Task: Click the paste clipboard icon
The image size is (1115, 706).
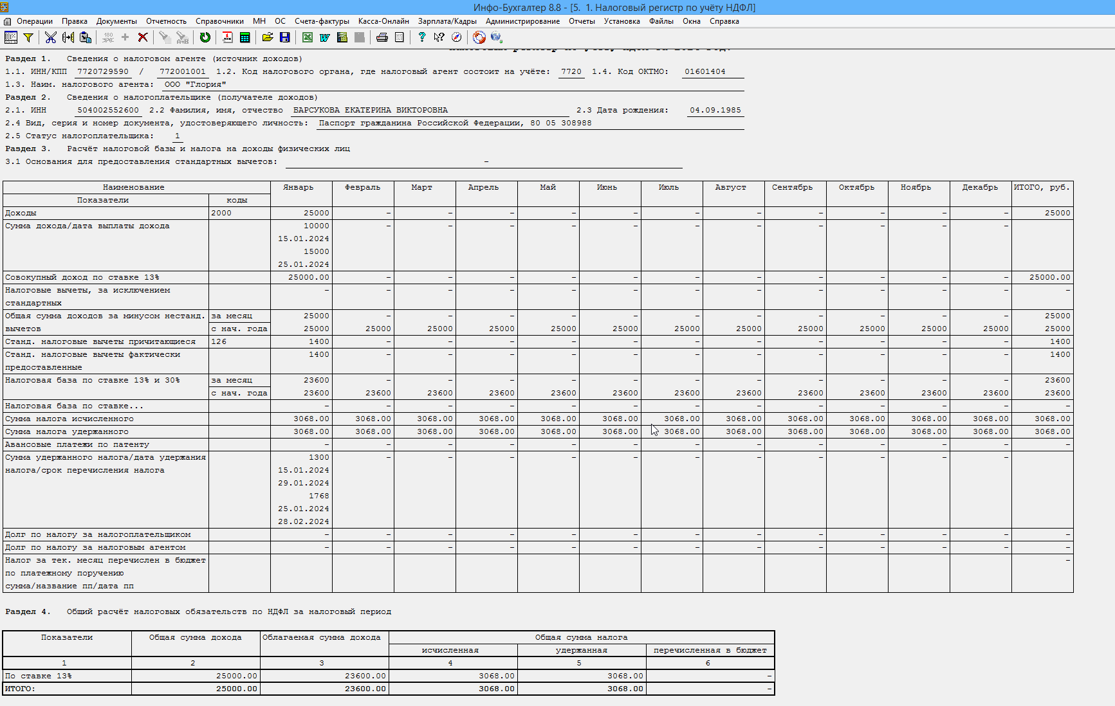Action: pos(85,37)
